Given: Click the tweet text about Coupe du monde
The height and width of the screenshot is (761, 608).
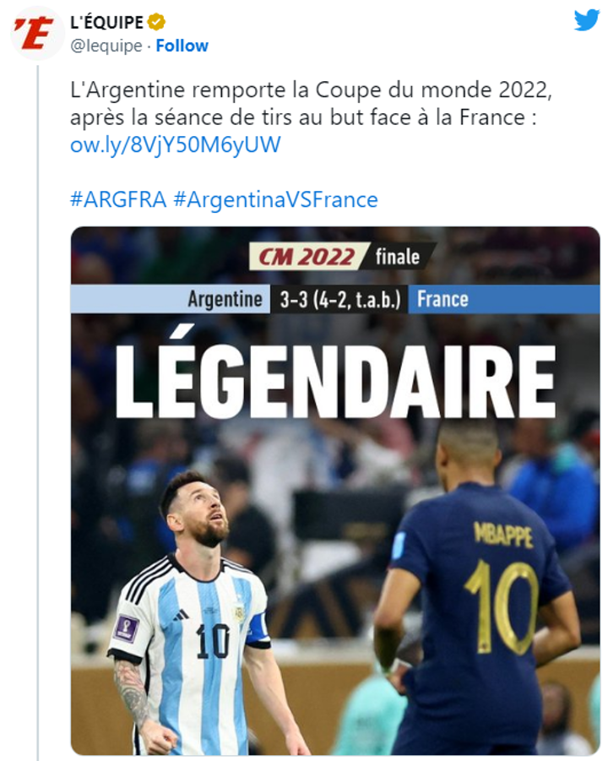Looking at the screenshot, I should tap(311, 103).
